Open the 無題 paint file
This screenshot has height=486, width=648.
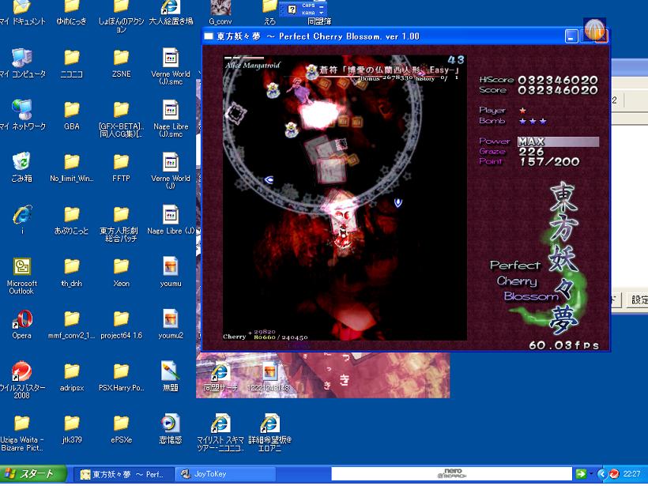[x=171, y=376]
